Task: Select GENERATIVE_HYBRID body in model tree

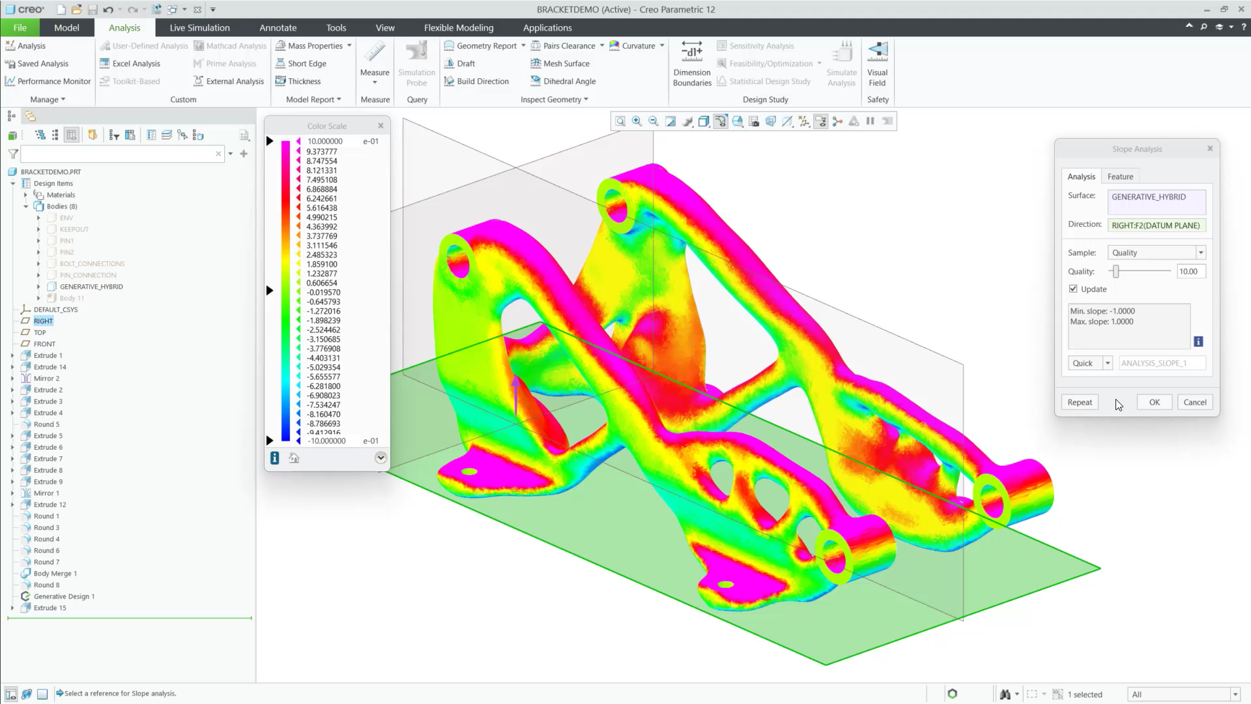Action: (x=91, y=287)
